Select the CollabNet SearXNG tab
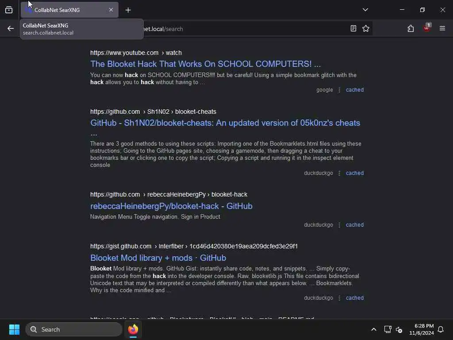 tap(69, 10)
